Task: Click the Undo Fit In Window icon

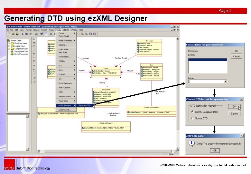Action: point(95,34)
